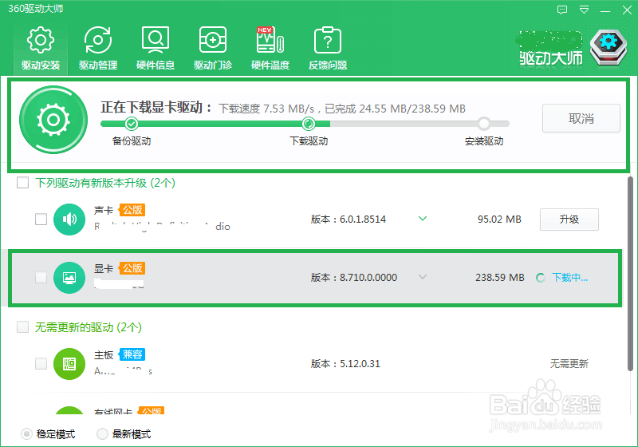
Task: Tick the 主板 driver checkbox
Action: tap(41, 363)
